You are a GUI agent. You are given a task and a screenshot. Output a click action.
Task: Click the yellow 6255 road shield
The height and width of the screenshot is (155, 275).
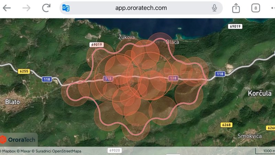(x=24, y=71)
